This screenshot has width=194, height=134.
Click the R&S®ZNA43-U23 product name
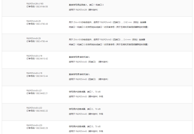pyautogui.click(x=34, y=125)
